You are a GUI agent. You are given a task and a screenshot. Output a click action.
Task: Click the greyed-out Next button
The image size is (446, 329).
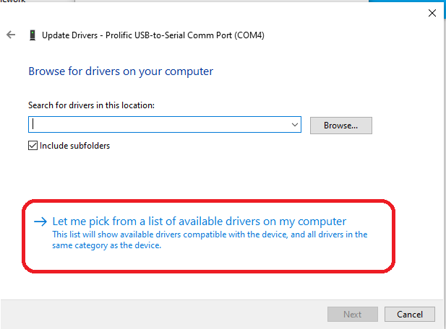352,315
